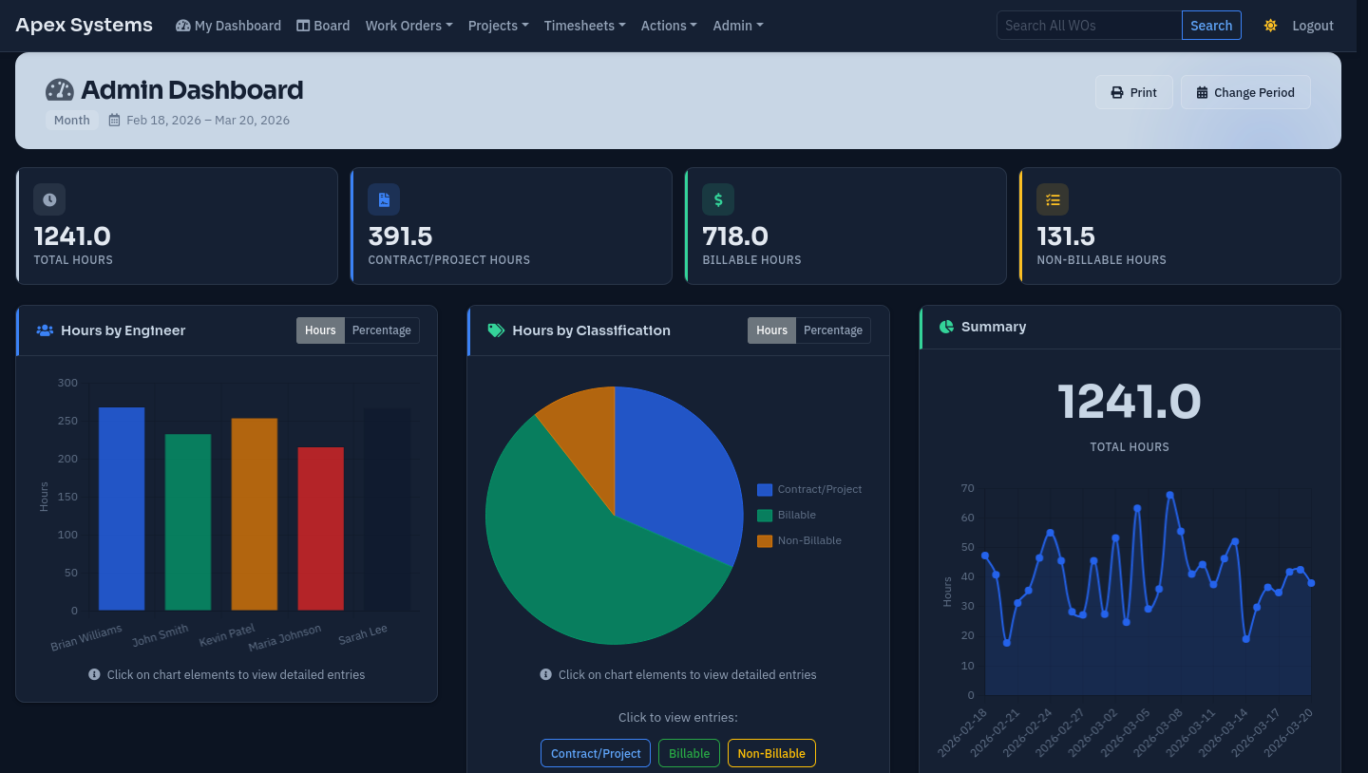Switch Hours by Classification to Percentage view

pos(833,330)
